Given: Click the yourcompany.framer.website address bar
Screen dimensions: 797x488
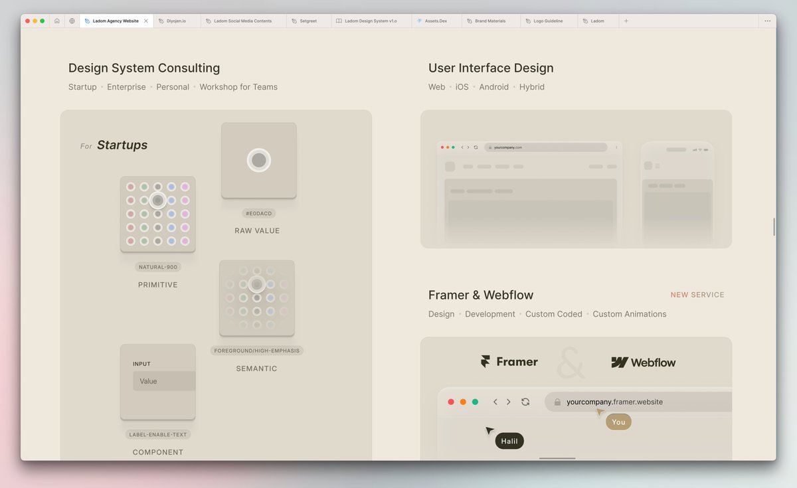Looking at the screenshot, I should point(638,402).
